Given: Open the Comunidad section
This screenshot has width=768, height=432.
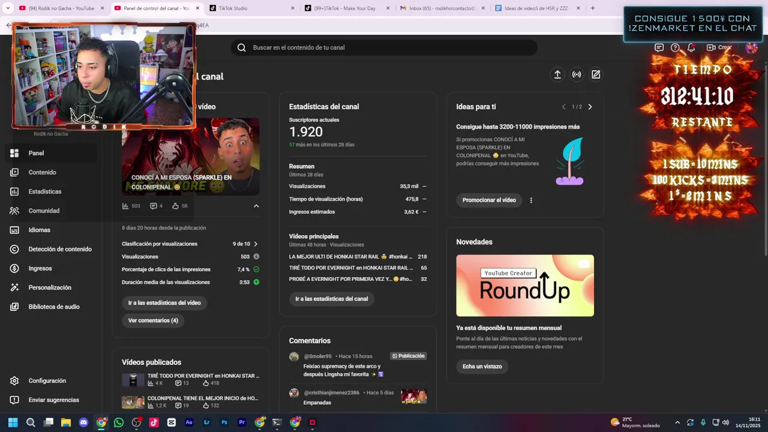Looking at the screenshot, I should coord(51,211).
